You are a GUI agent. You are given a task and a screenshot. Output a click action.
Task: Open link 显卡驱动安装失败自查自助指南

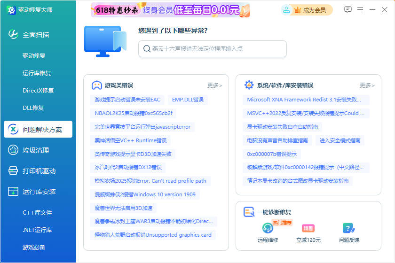point(283,127)
